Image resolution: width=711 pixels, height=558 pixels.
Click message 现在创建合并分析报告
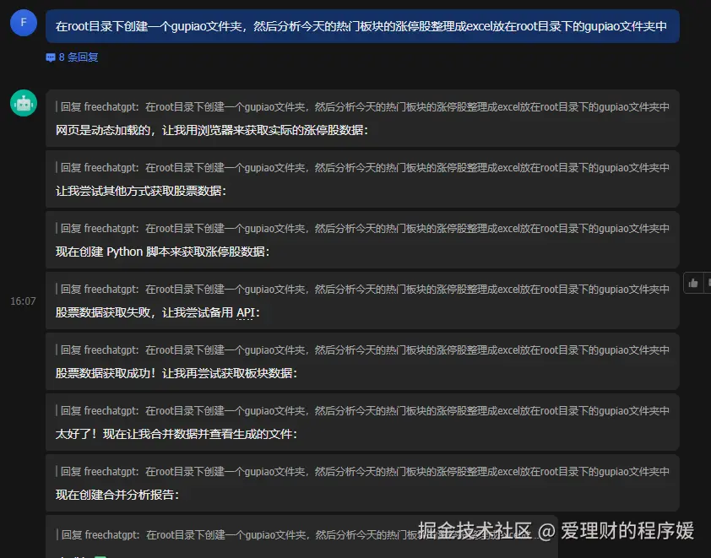click(x=117, y=495)
